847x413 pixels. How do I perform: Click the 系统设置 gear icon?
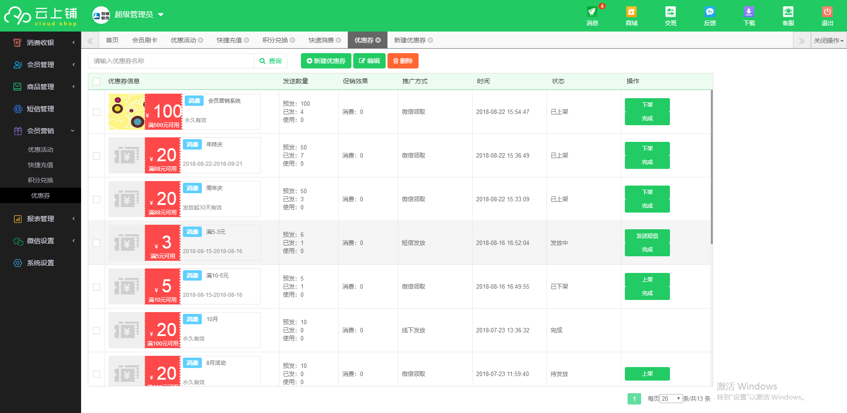click(18, 263)
